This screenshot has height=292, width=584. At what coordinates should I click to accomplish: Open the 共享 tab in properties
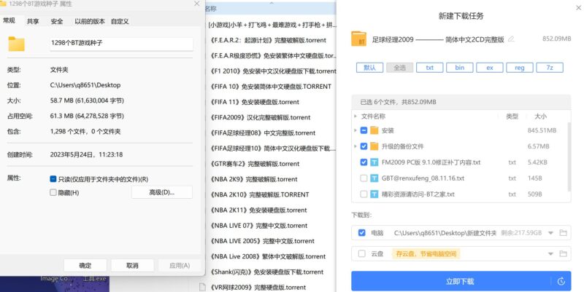(33, 21)
